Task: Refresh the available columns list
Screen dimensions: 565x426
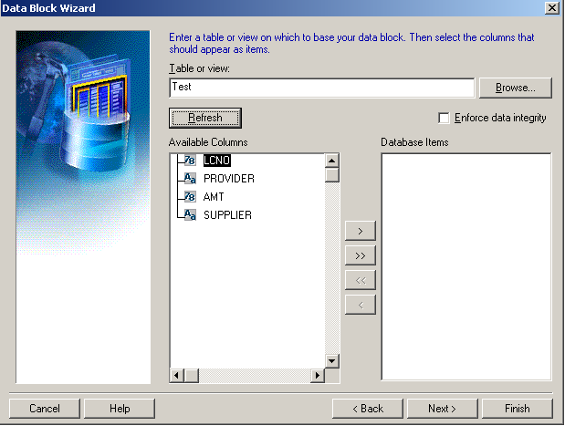Action: [205, 118]
